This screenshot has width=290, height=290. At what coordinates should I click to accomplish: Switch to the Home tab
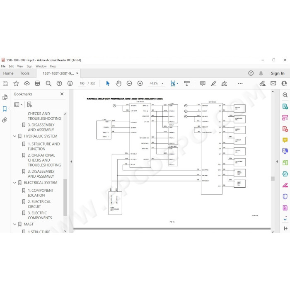coord(8,73)
